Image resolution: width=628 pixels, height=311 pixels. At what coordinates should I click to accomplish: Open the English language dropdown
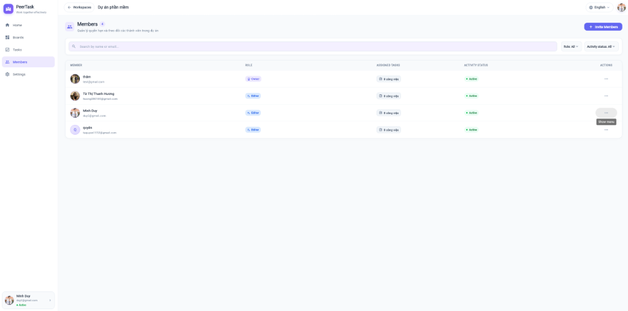[600, 7]
